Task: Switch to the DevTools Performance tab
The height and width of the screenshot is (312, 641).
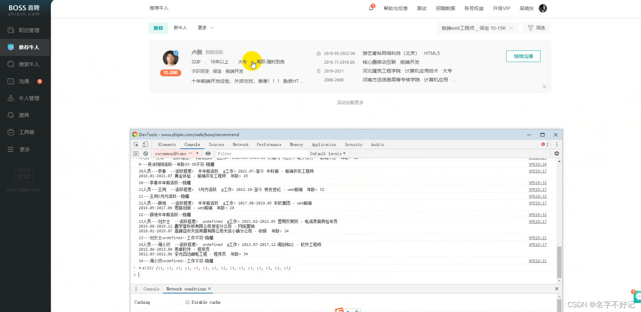Action: [269, 145]
